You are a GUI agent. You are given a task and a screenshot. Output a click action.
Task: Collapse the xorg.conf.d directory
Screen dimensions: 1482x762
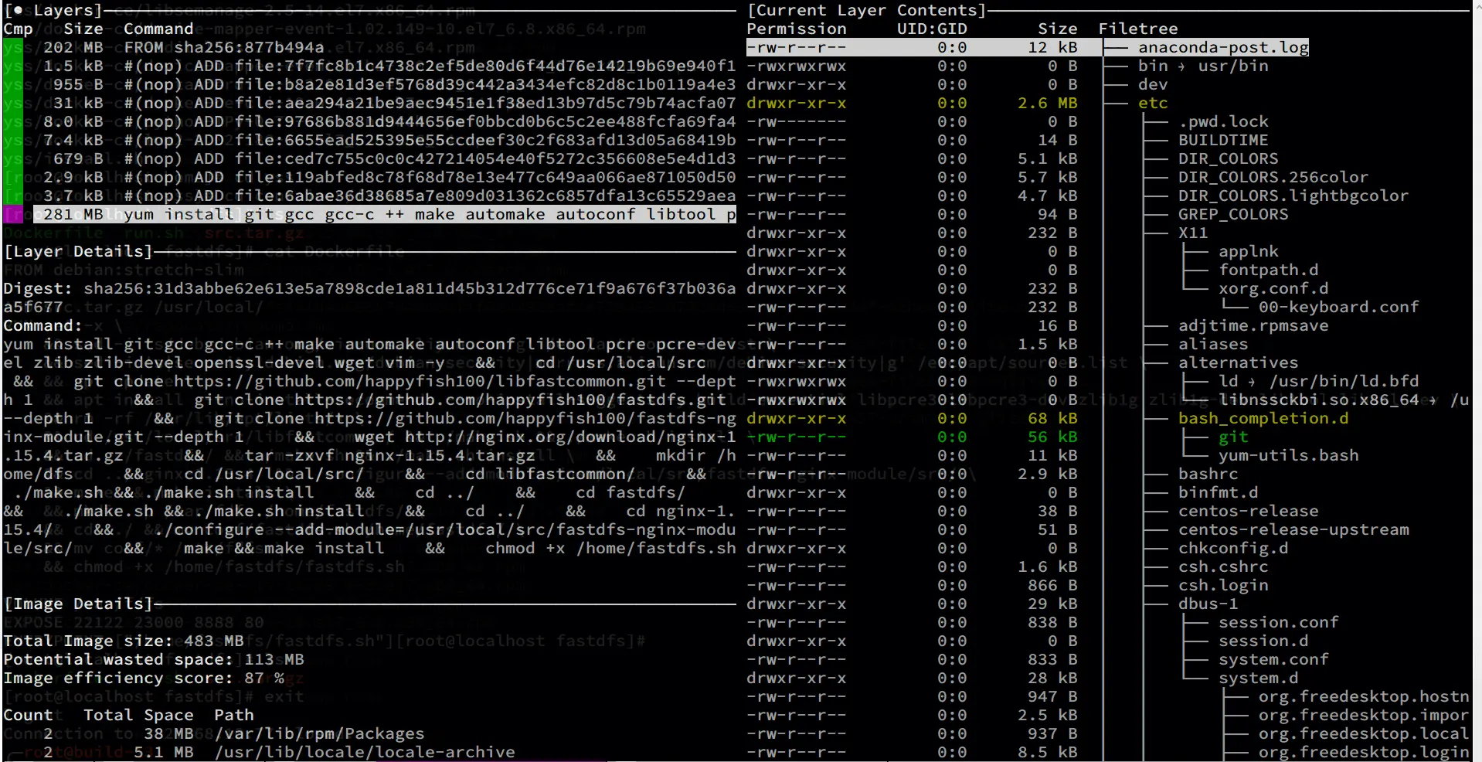point(1273,288)
